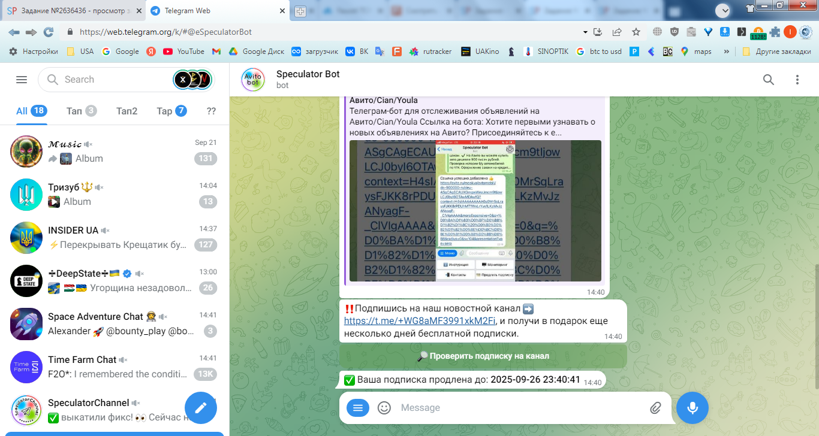The height and width of the screenshot is (436, 819).
Task: Open Speculator Bot avatar in chat header
Action: click(x=253, y=80)
